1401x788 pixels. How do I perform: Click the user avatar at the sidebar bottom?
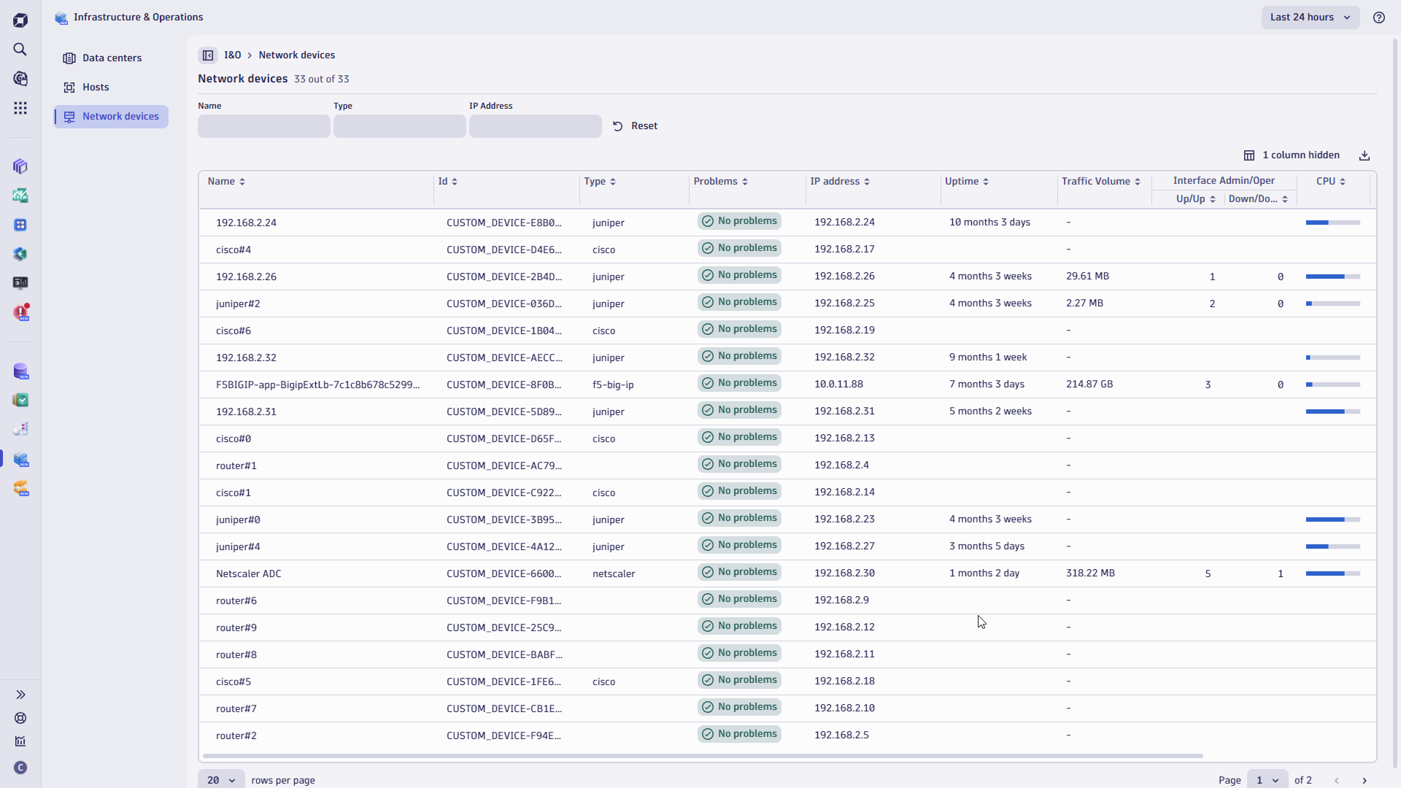point(20,768)
